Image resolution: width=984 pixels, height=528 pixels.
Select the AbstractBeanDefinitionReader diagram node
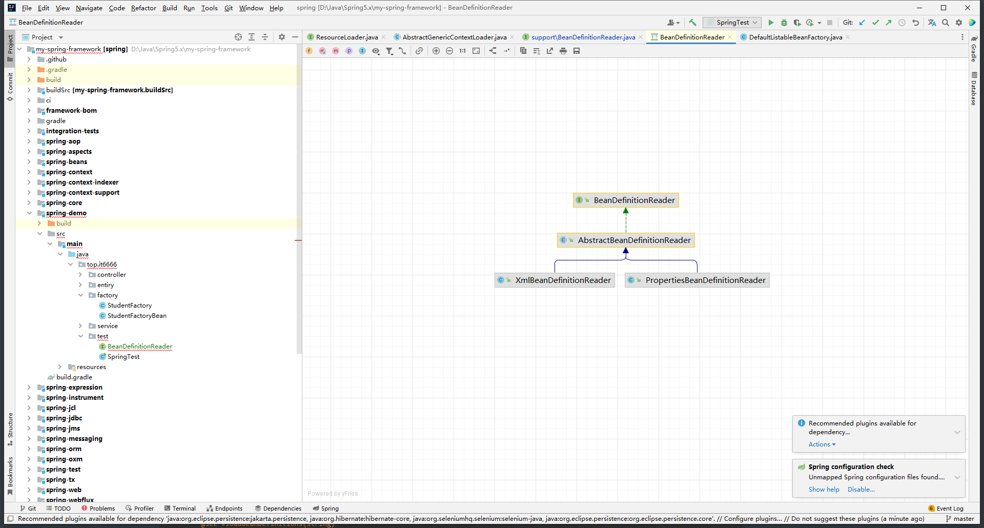(626, 240)
